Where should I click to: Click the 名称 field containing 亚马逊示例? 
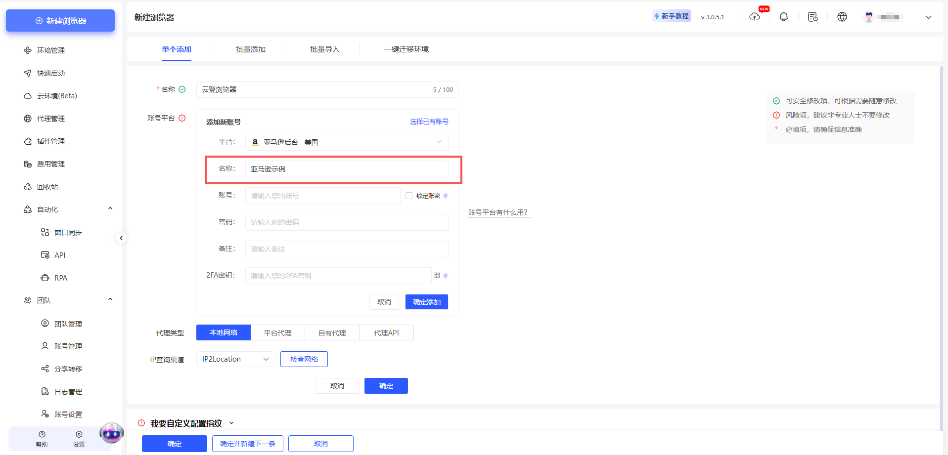[x=346, y=168]
